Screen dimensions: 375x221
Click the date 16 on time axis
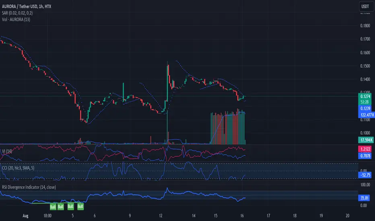point(242,216)
